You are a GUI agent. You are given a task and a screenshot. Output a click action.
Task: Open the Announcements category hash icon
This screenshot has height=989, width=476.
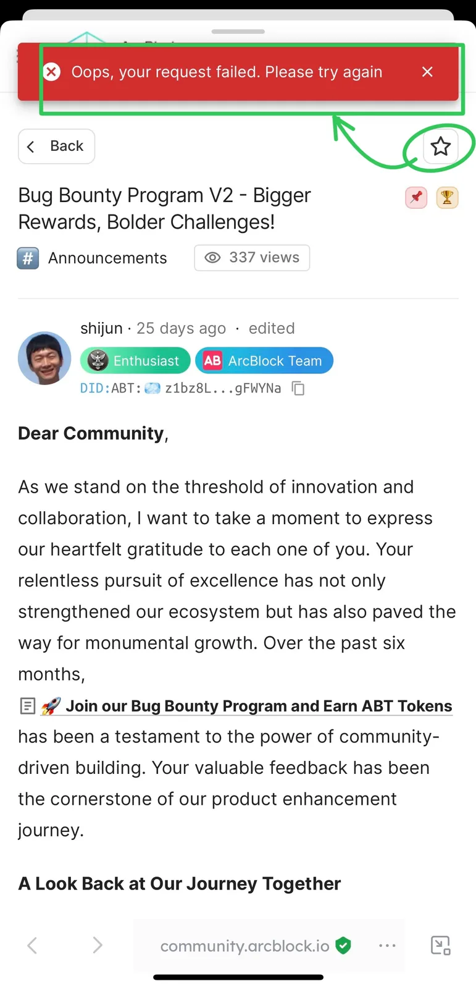[28, 258]
